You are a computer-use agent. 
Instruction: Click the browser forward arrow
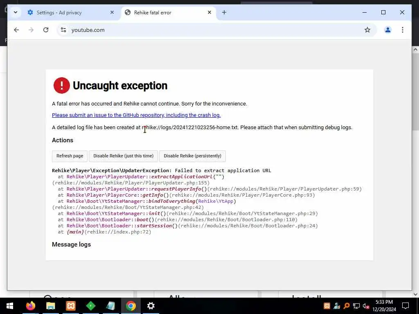31,30
